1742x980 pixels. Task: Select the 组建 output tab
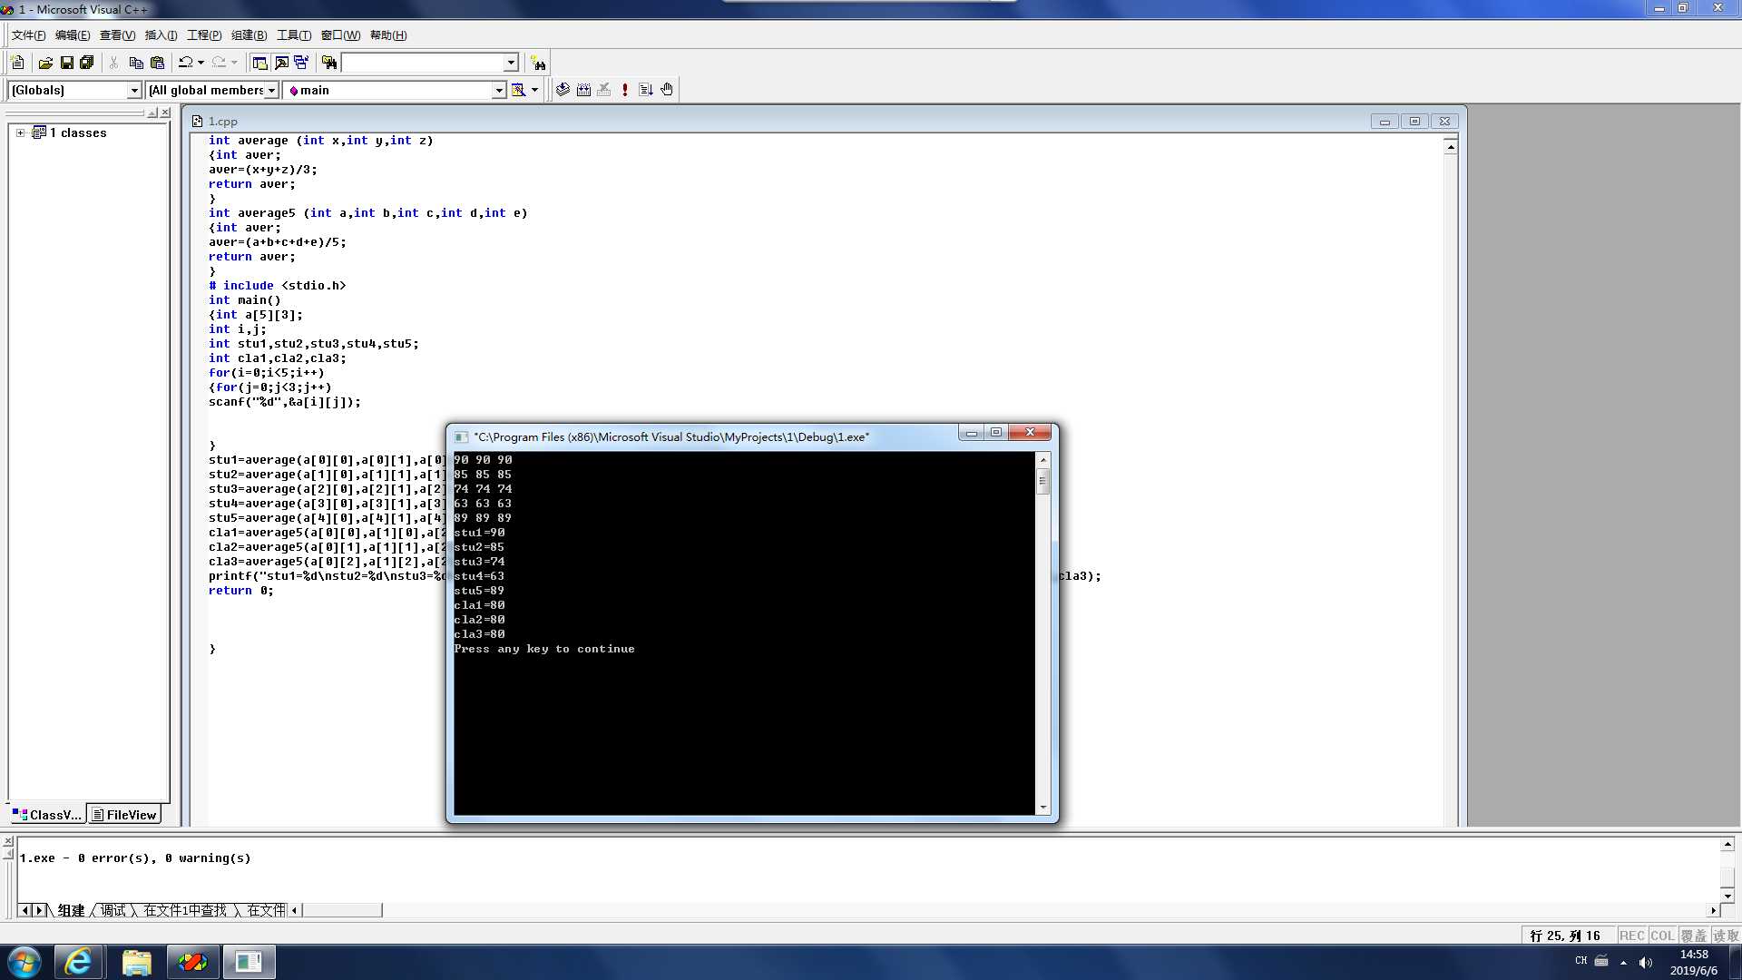(x=71, y=910)
